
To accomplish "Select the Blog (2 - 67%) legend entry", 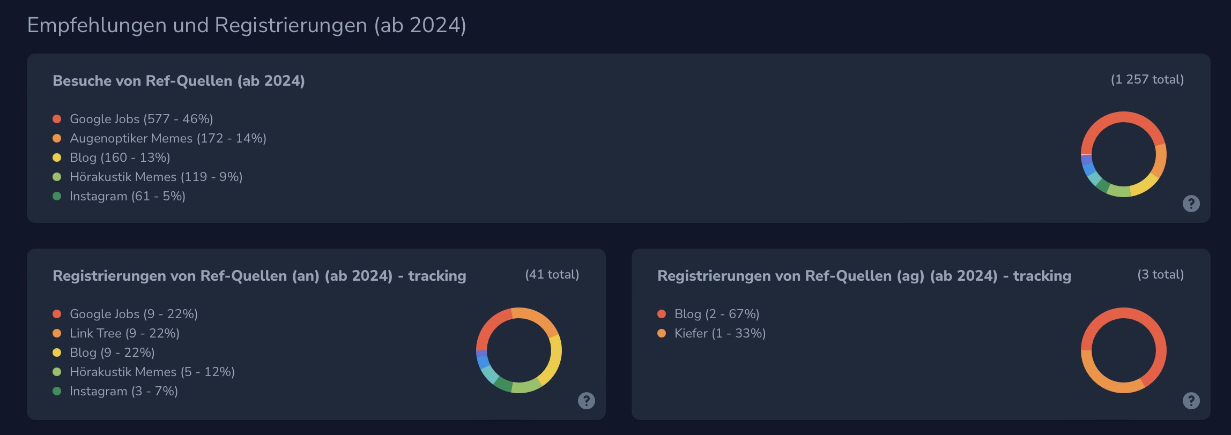I will click(717, 314).
